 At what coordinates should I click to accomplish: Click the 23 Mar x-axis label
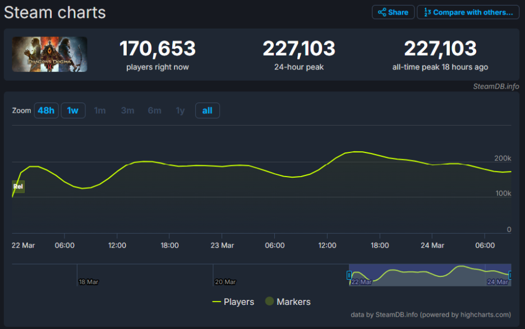222,245
